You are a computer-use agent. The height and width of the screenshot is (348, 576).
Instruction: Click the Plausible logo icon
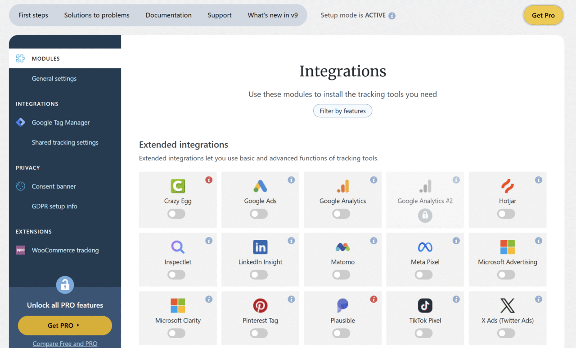click(342, 305)
